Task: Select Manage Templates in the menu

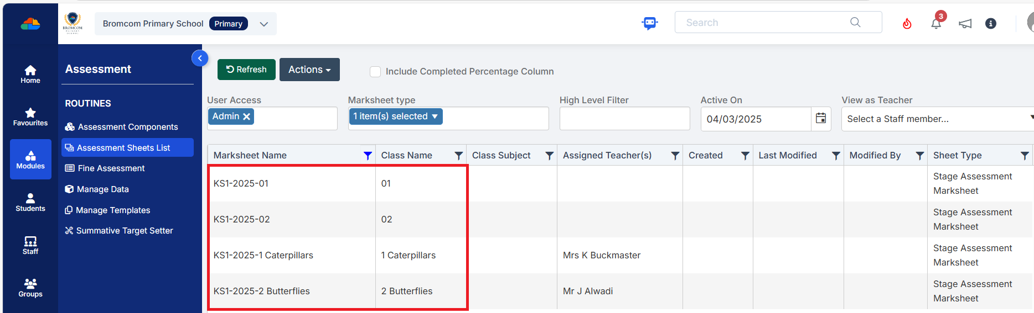Action: (113, 210)
